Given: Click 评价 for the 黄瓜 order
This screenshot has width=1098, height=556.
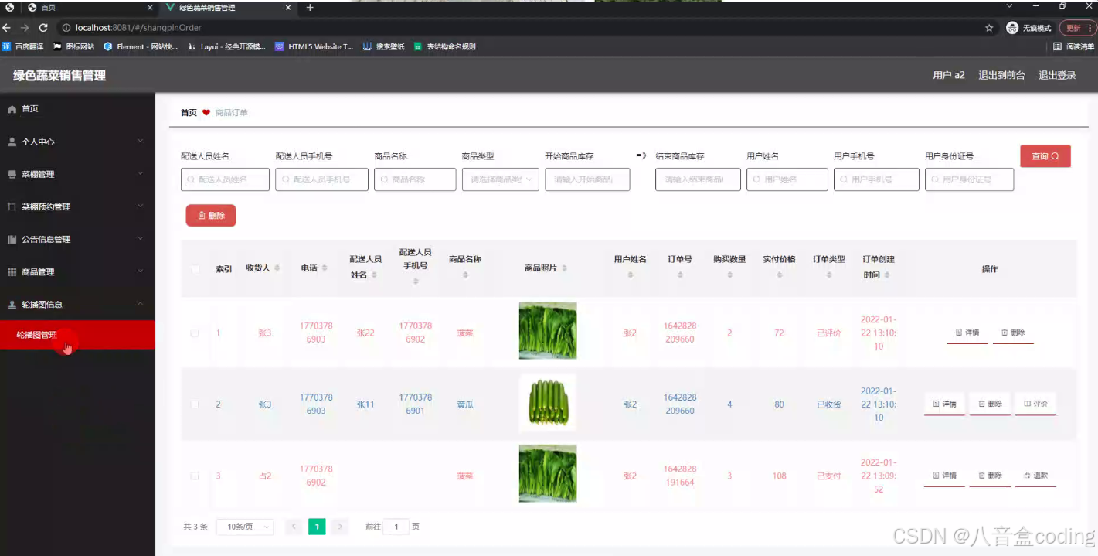Looking at the screenshot, I should click(x=1035, y=404).
